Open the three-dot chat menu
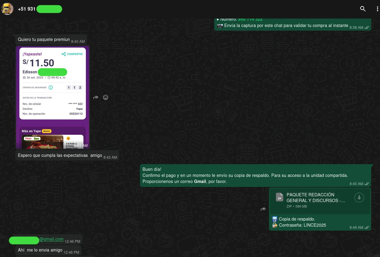The width and height of the screenshot is (380, 257). (x=377, y=9)
